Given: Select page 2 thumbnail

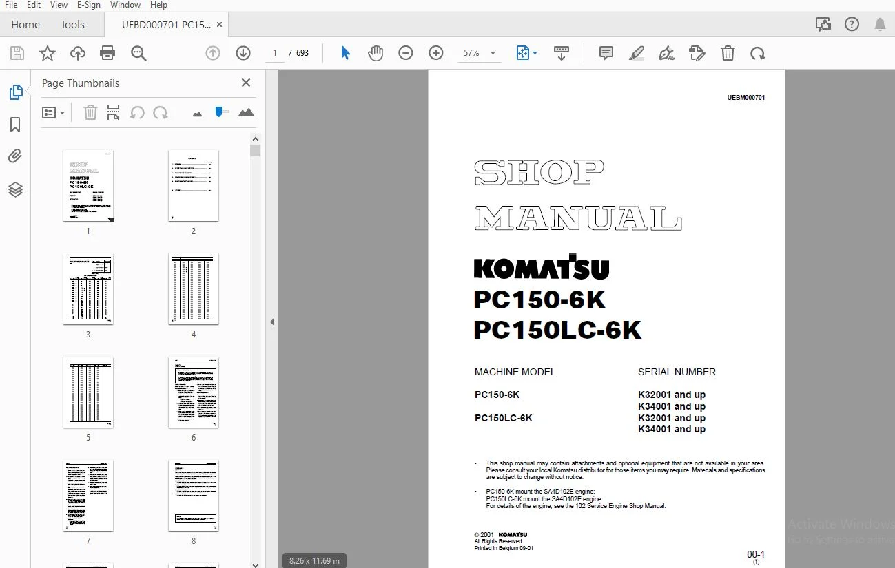Looking at the screenshot, I should click(194, 186).
